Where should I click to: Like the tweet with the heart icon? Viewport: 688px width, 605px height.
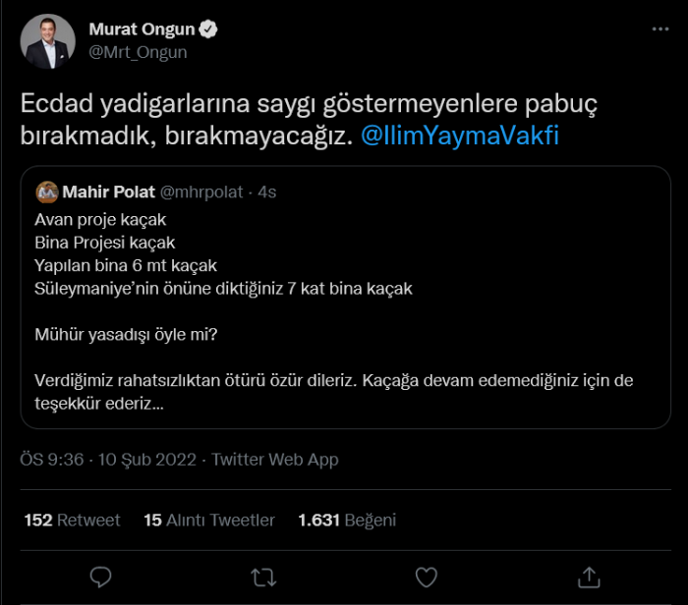[x=426, y=577]
